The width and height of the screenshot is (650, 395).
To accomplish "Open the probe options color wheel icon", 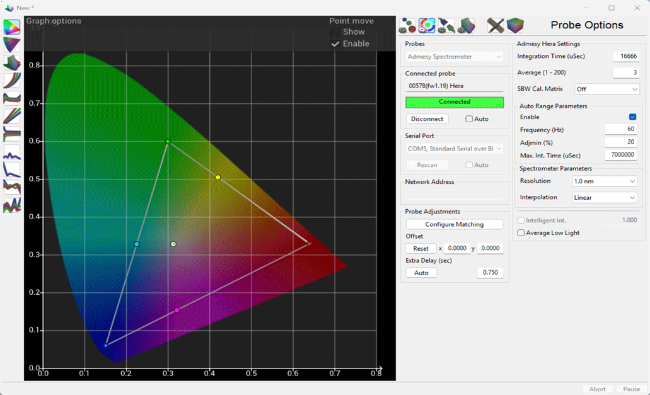I will click(x=427, y=26).
